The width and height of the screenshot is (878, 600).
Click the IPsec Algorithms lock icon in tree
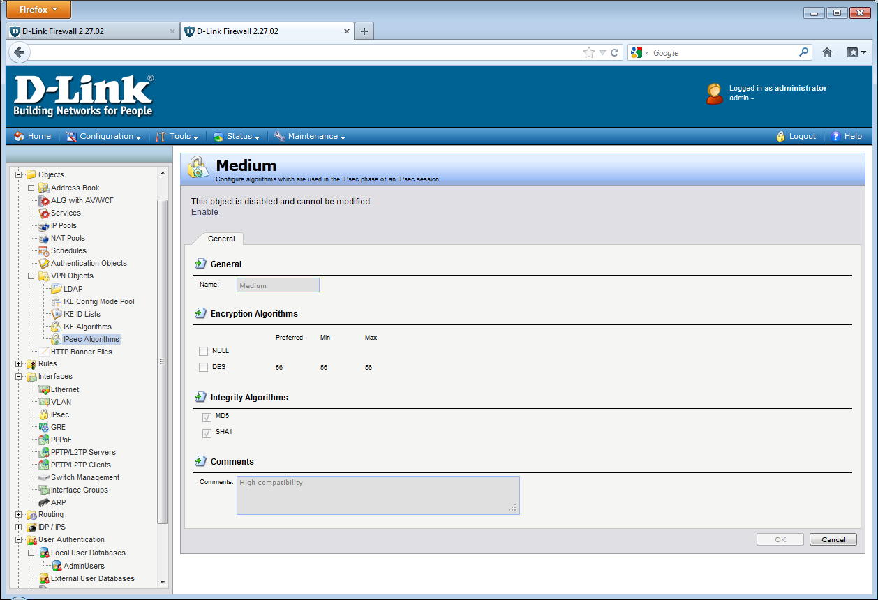coord(56,339)
